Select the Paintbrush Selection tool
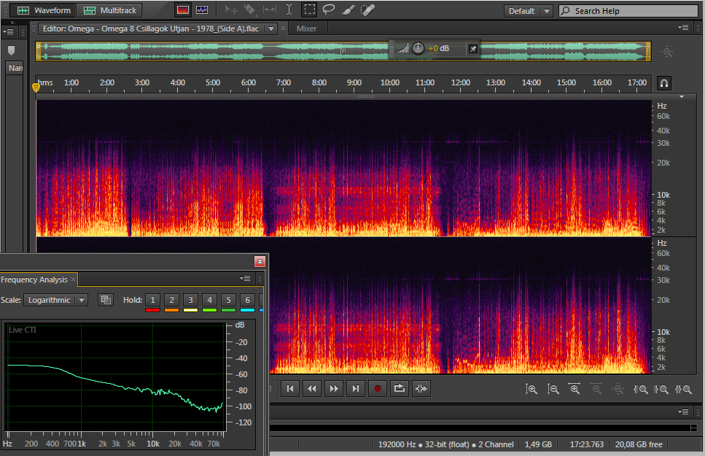 (x=348, y=10)
